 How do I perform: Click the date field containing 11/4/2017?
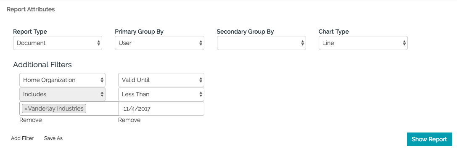[161, 109]
